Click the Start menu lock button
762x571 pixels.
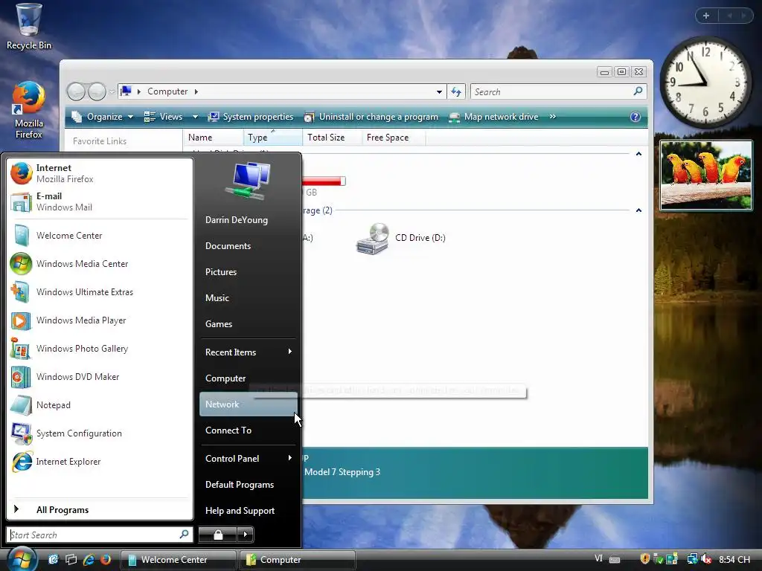click(x=218, y=535)
